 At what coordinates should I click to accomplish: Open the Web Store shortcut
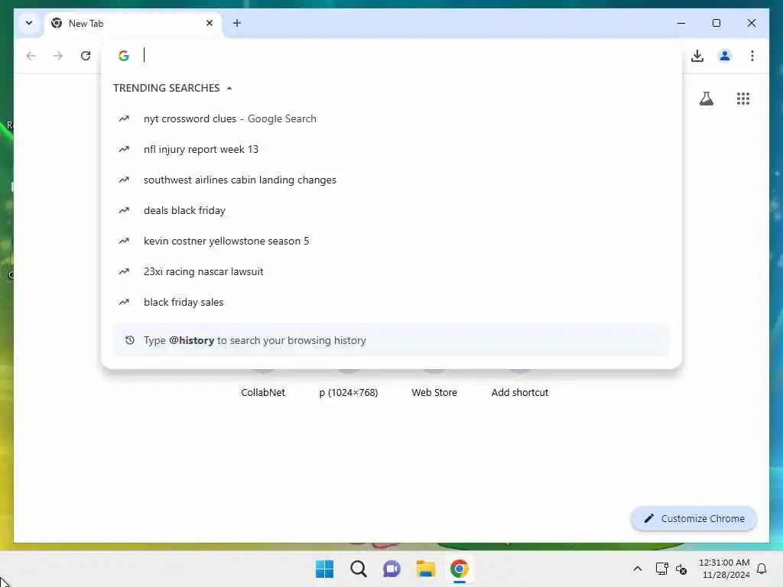click(x=434, y=392)
